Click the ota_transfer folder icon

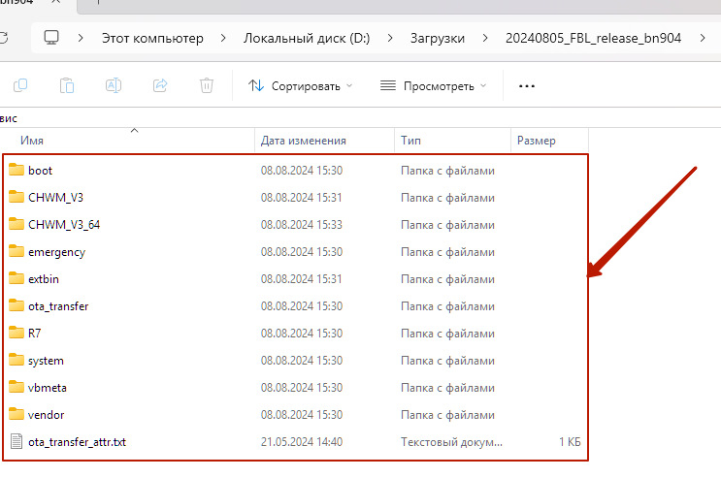point(16,305)
